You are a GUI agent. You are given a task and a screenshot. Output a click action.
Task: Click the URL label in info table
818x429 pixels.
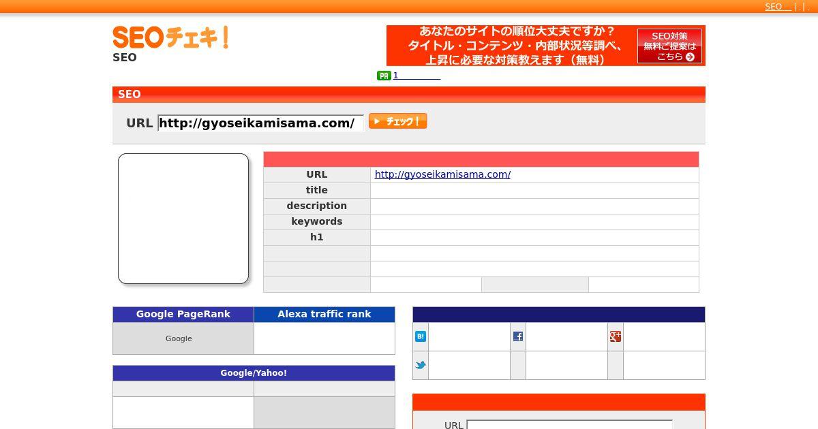[x=317, y=174]
